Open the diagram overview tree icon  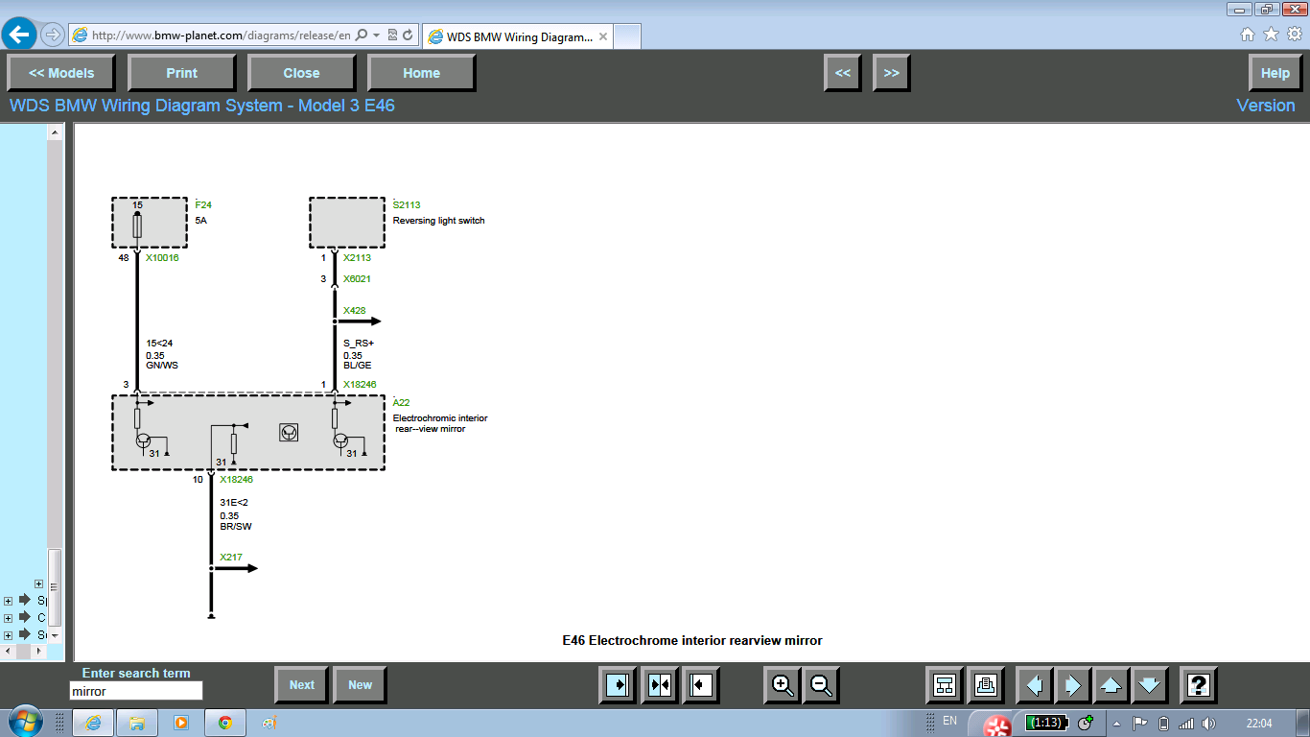[x=945, y=685]
